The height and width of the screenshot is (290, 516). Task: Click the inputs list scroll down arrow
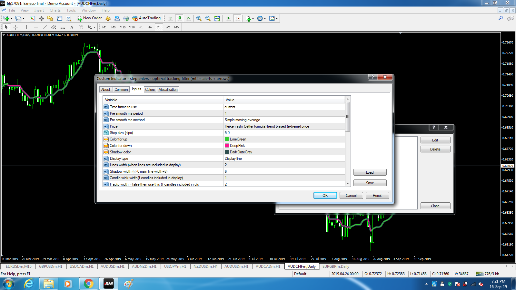coord(348,184)
